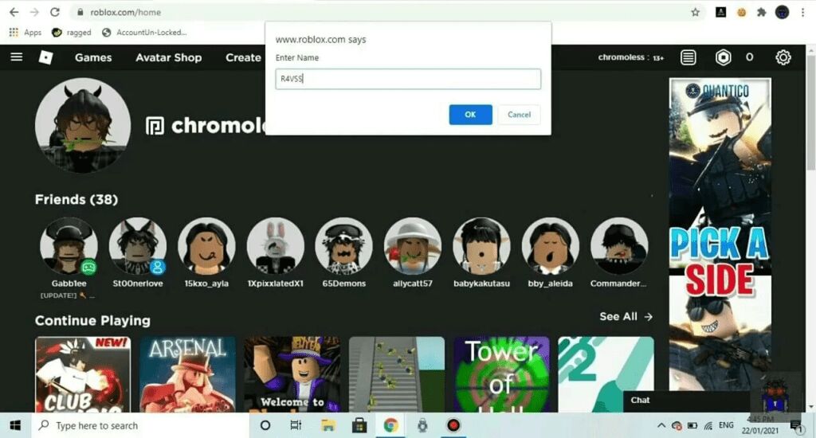Open the AccountUn-Locked bookmark
The height and width of the screenshot is (438, 816).
tap(144, 32)
